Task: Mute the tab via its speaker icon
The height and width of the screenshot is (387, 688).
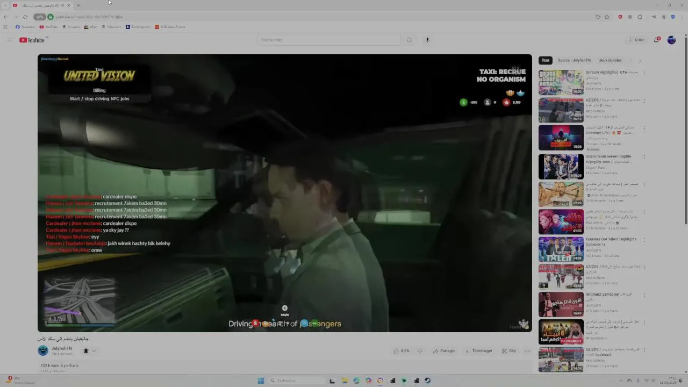Action: (x=63, y=5)
